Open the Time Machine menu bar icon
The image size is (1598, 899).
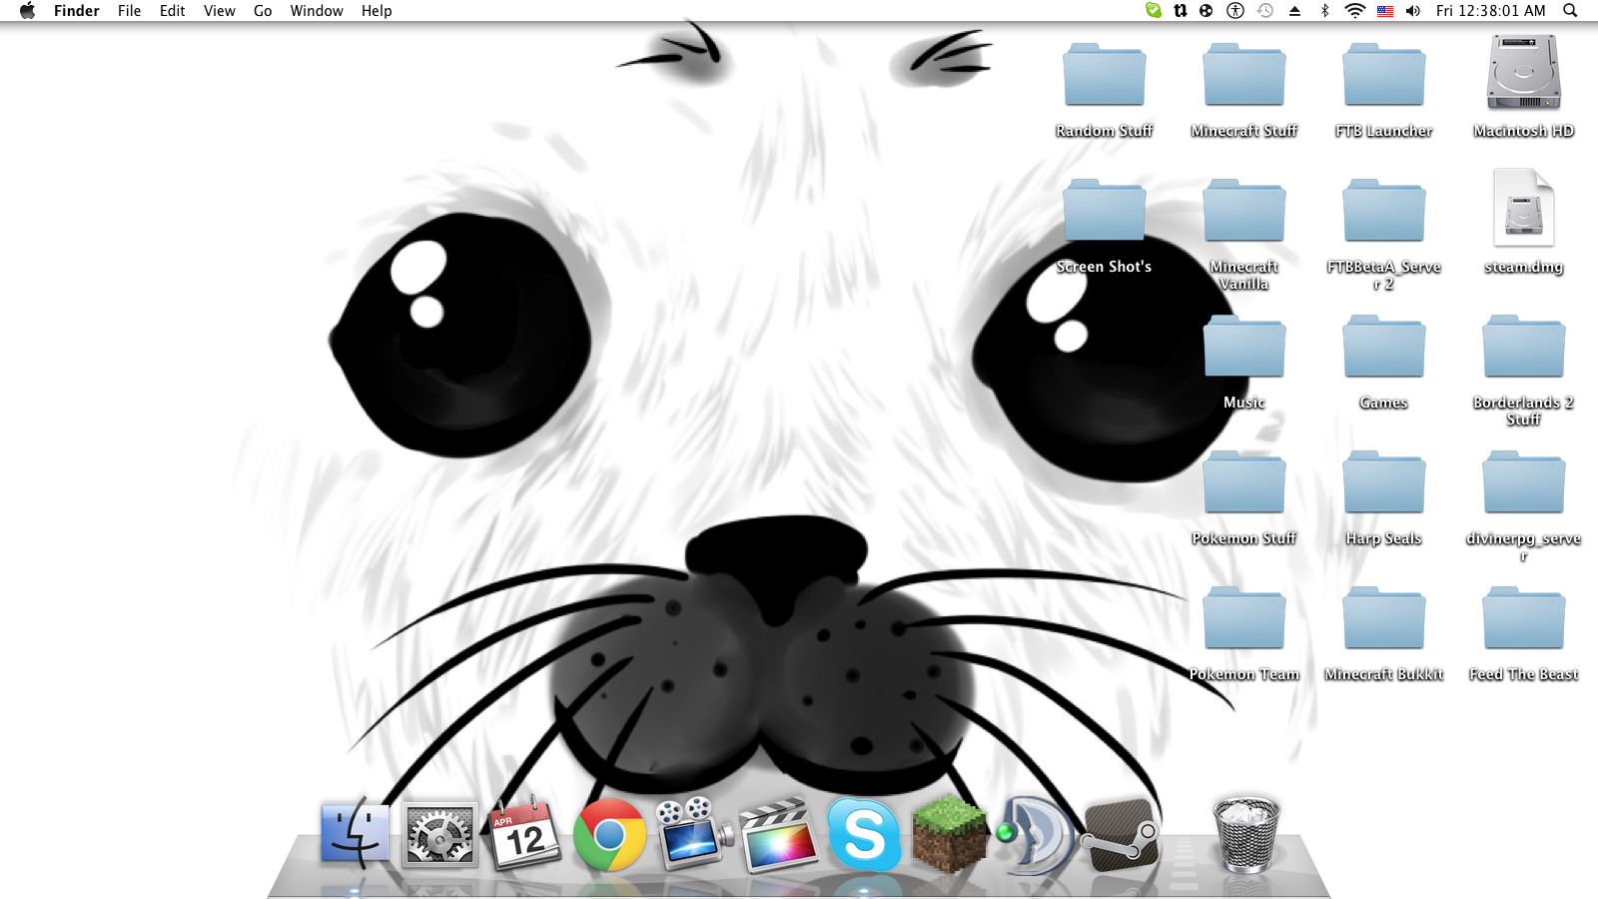[x=1265, y=11]
